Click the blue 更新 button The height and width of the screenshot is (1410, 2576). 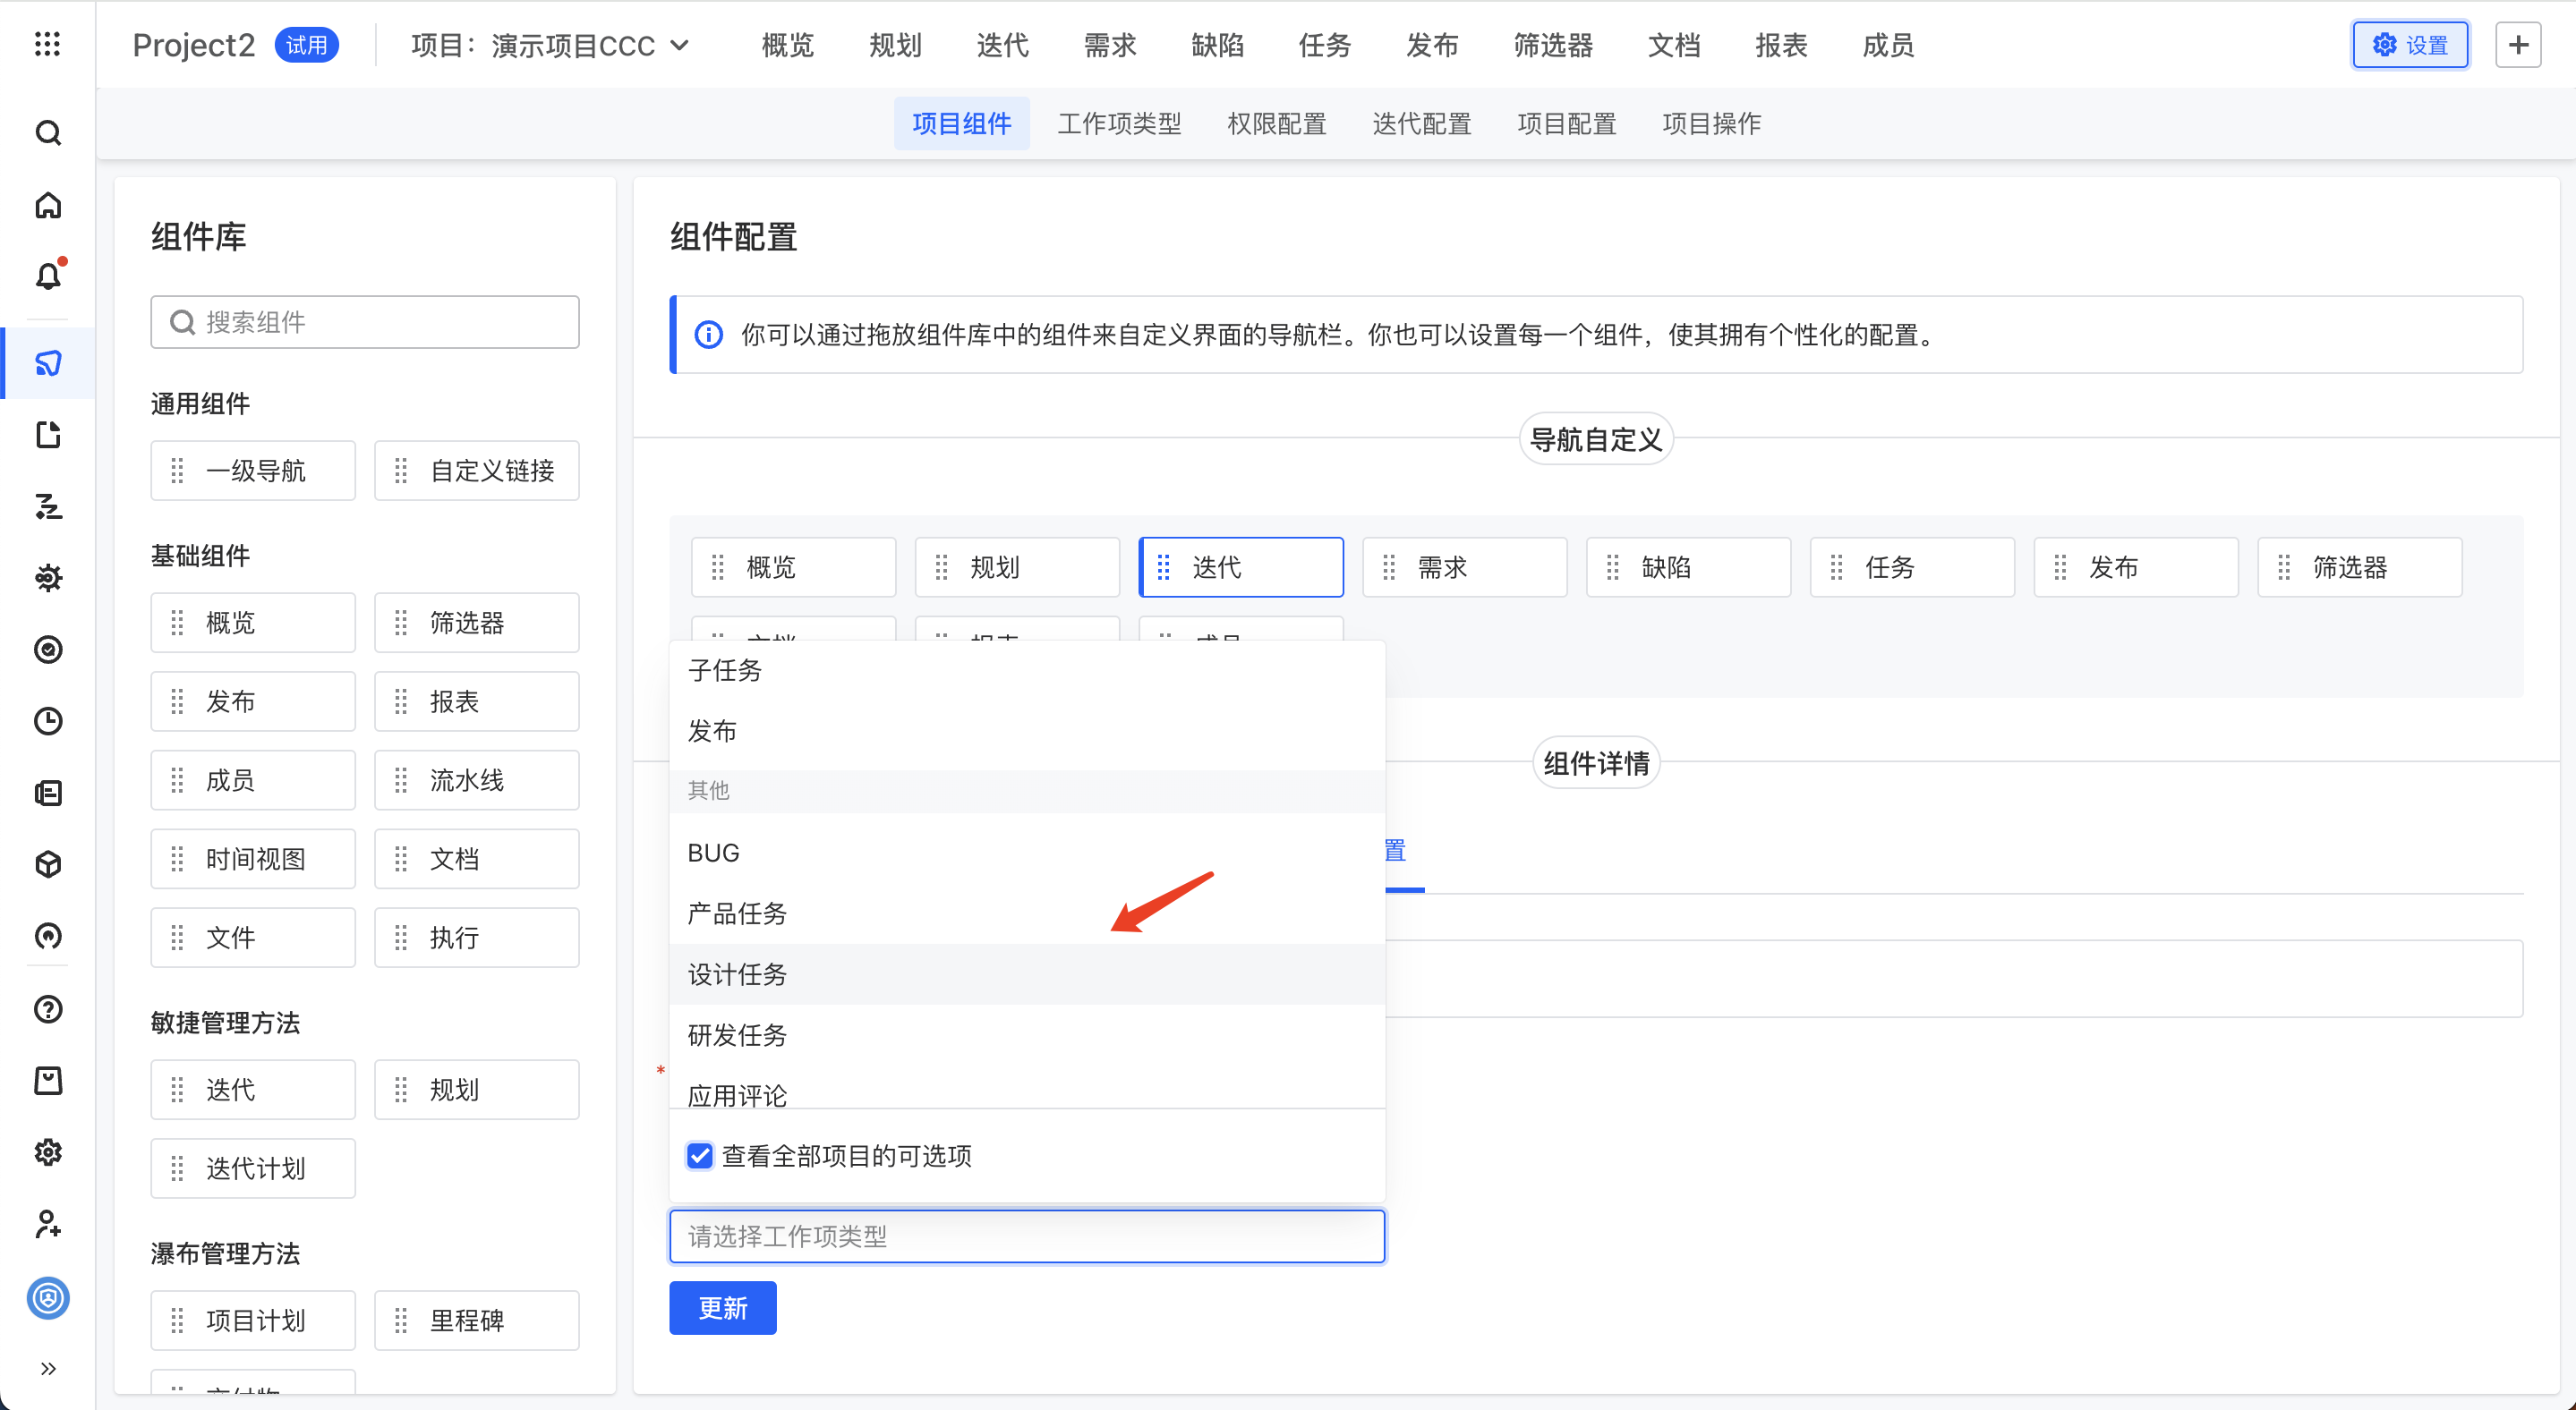(x=723, y=1308)
